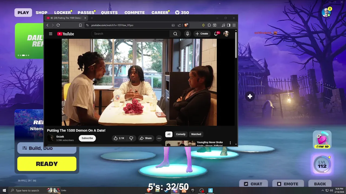The width and height of the screenshot is (346, 194).
Task: Open the YoungBoy Never Broke Again video thumbnail
Action: pyautogui.click(x=180, y=143)
